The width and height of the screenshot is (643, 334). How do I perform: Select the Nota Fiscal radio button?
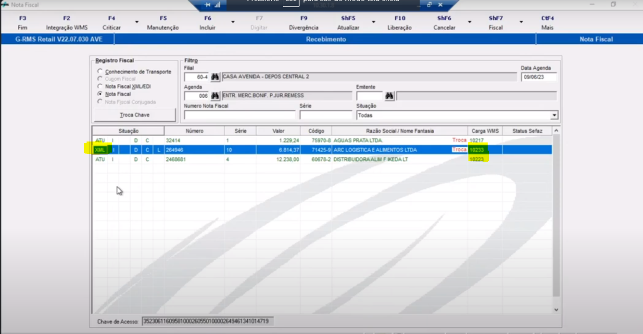(x=100, y=94)
